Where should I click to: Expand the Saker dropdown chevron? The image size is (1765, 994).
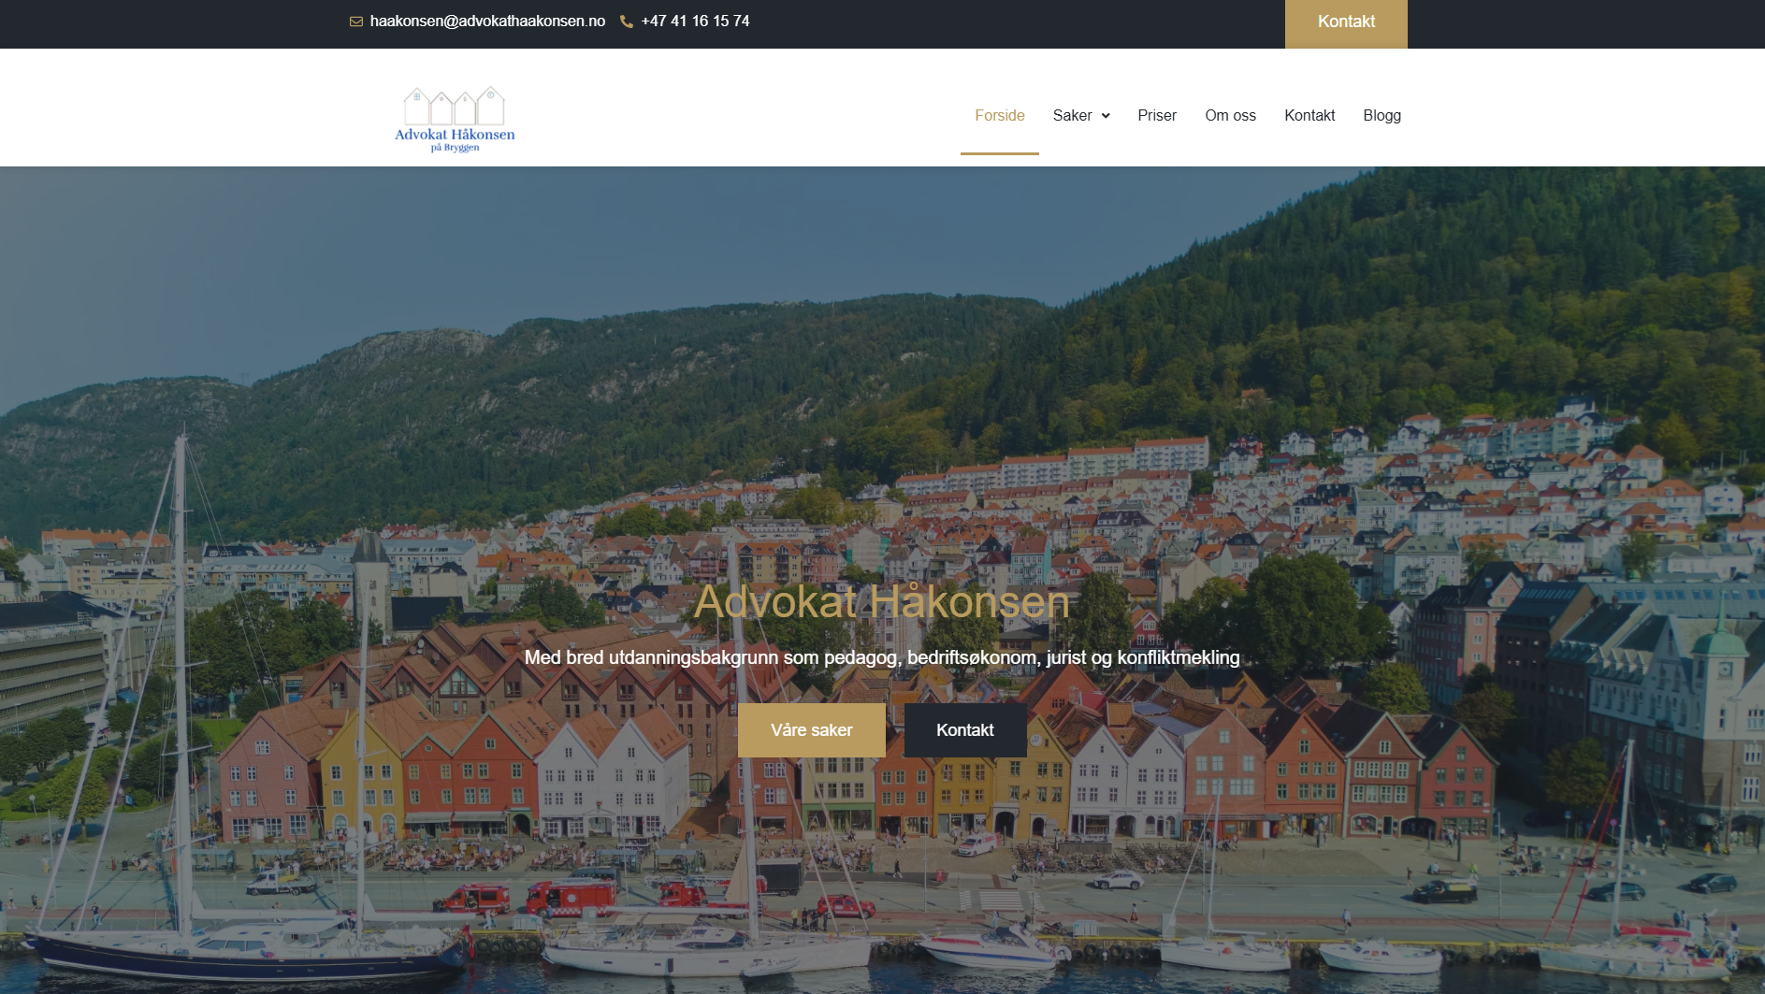click(x=1106, y=116)
